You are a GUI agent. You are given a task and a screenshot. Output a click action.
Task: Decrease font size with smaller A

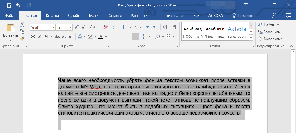[83, 27]
